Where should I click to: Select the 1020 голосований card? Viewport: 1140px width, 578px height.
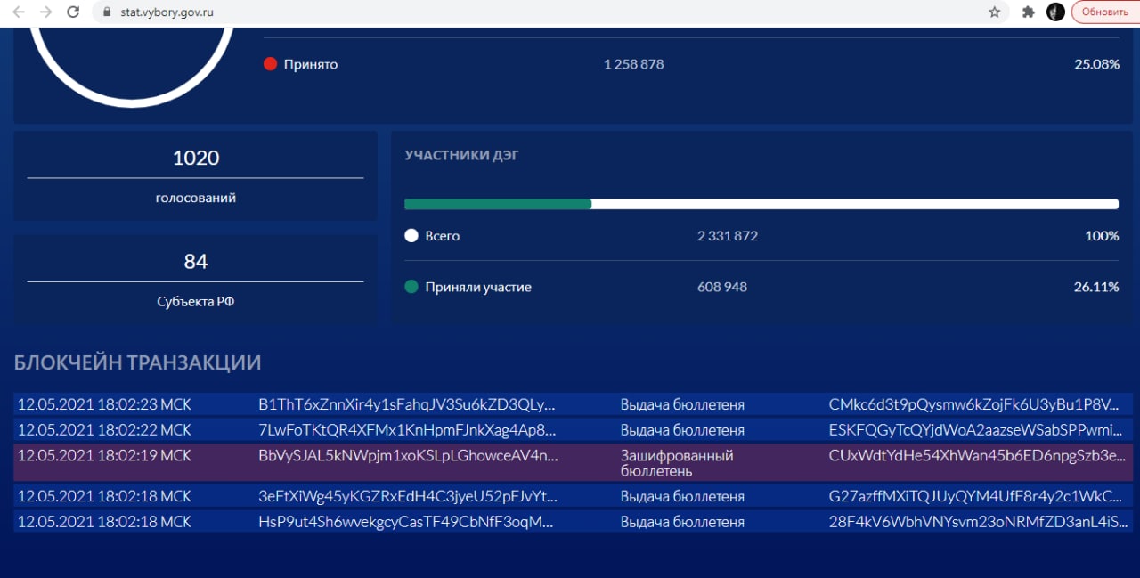(196, 176)
